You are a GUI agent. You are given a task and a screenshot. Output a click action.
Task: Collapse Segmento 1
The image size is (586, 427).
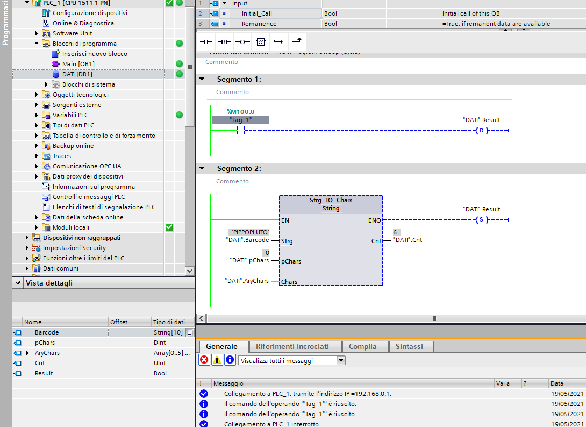tap(202, 79)
